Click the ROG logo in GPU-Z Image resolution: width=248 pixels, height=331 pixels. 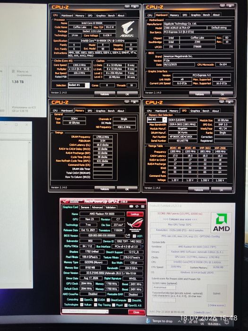click(135, 225)
